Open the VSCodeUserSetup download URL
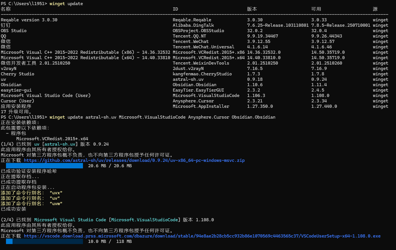This screenshot has width=396, height=250. click(202, 236)
